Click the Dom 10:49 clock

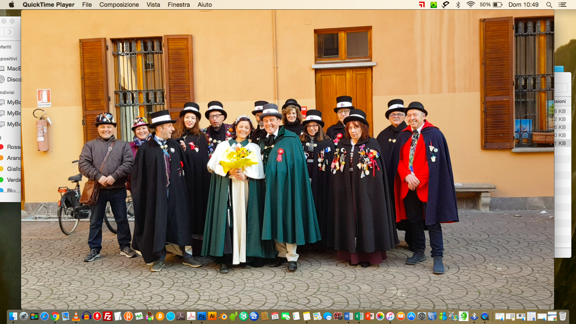coord(523,5)
